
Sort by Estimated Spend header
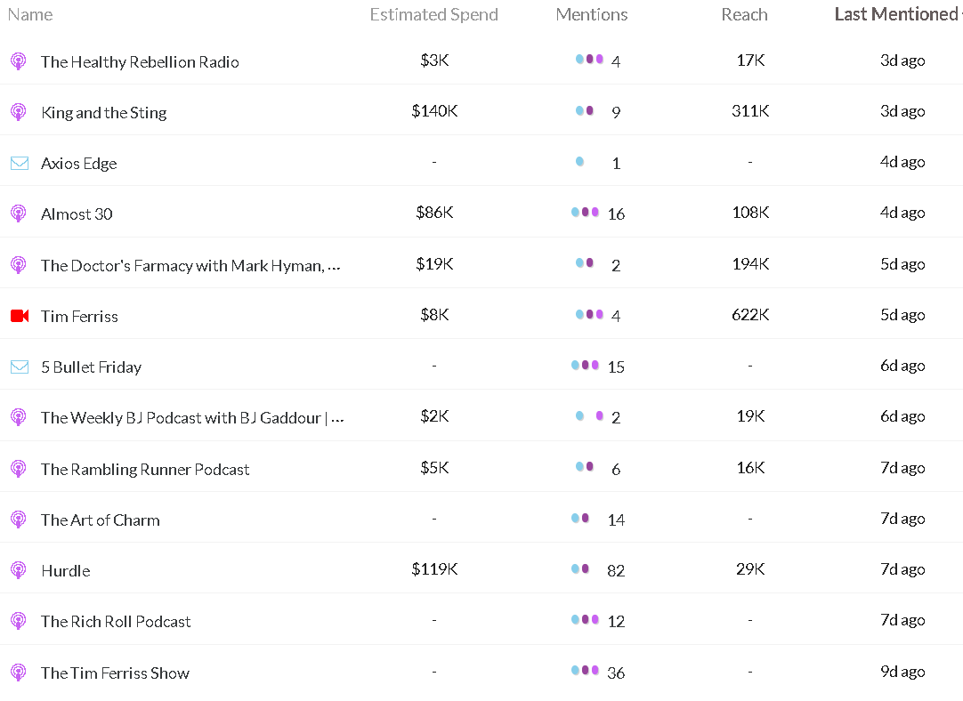tap(433, 15)
